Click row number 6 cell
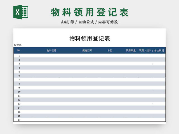 click(19, 76)
